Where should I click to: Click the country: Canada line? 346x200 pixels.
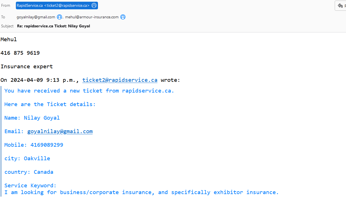coord(29,172)
